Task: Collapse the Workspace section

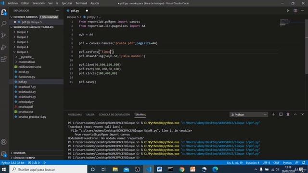Action: pos(11,27)
